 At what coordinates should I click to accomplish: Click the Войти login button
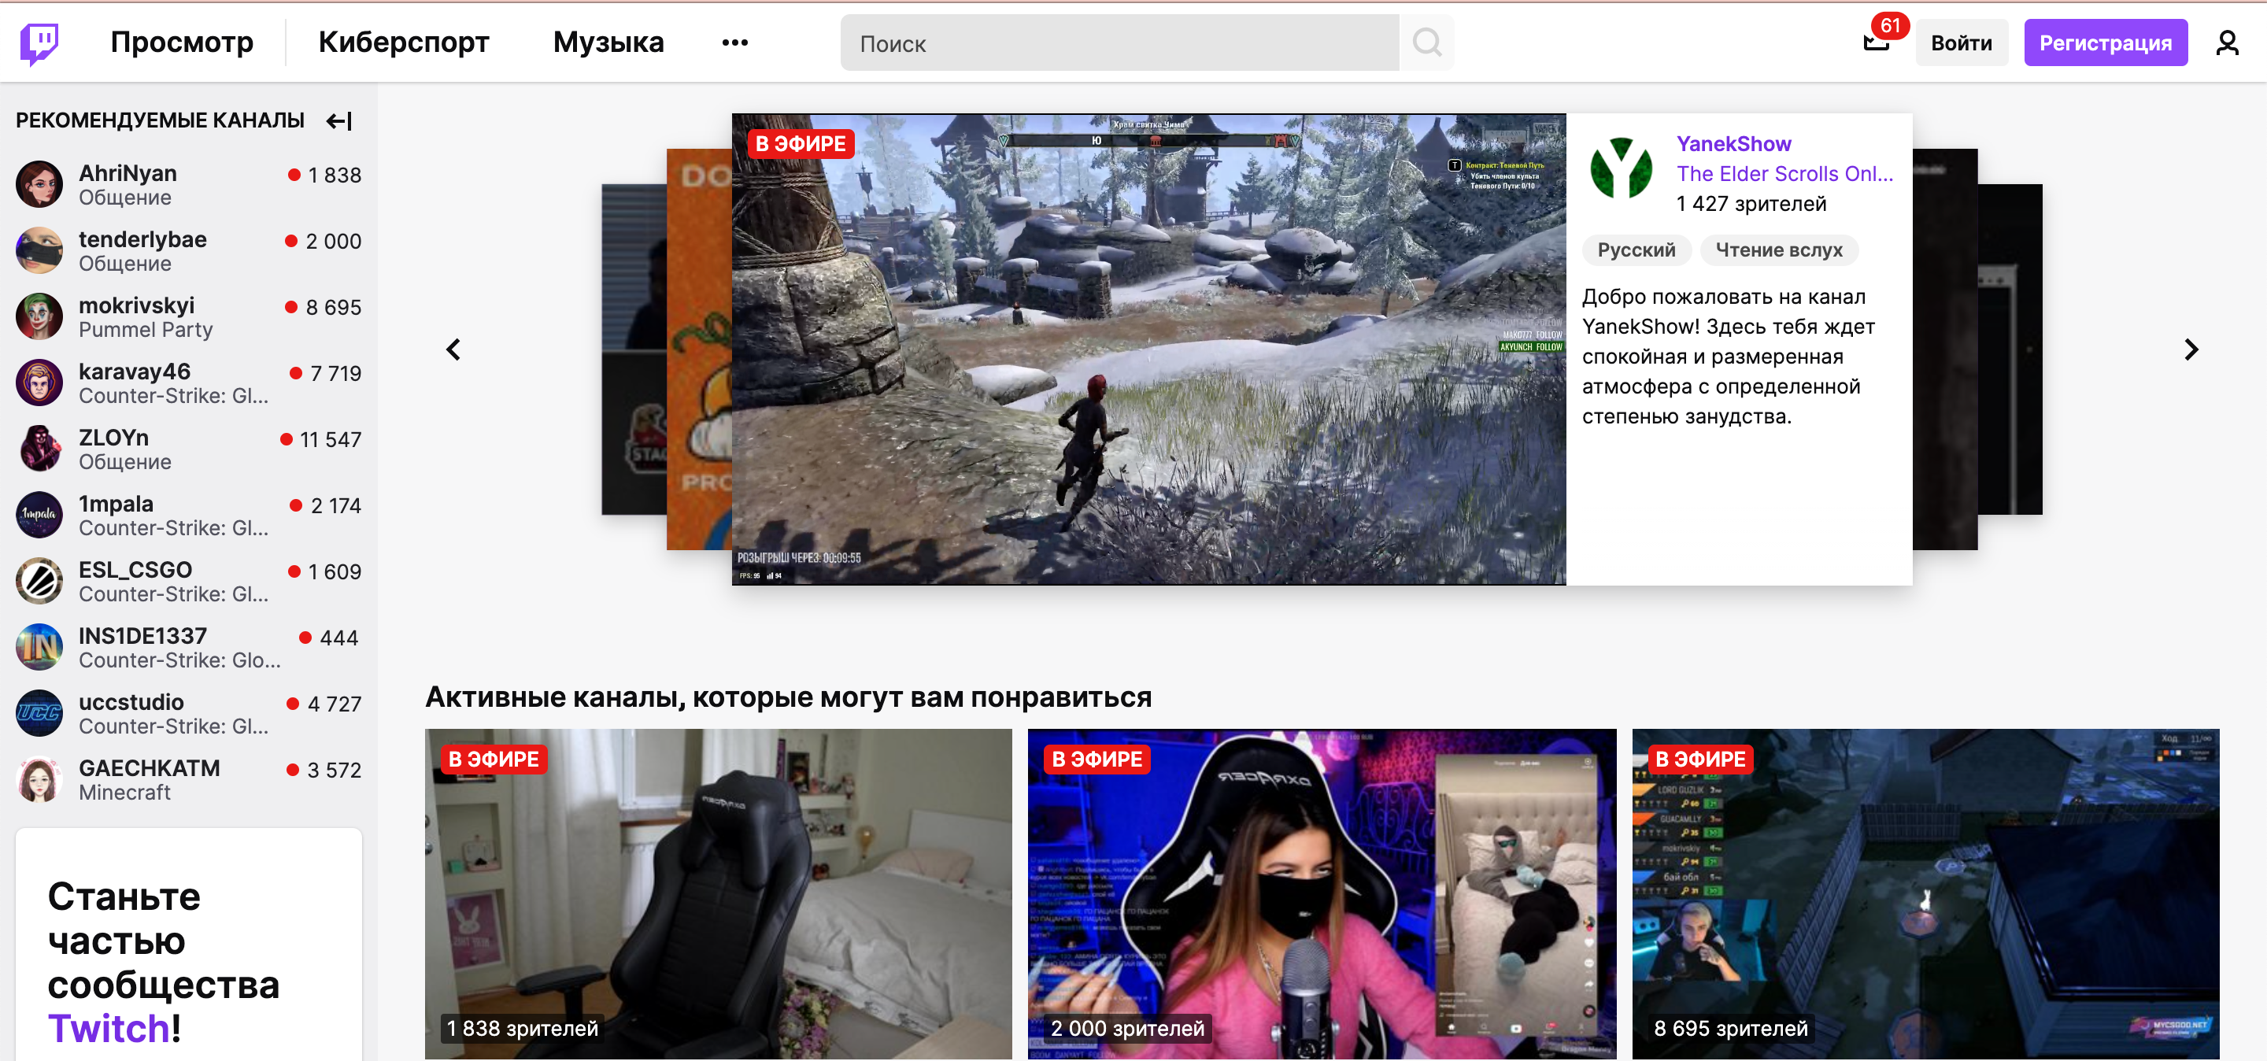tap(1960, 43)
